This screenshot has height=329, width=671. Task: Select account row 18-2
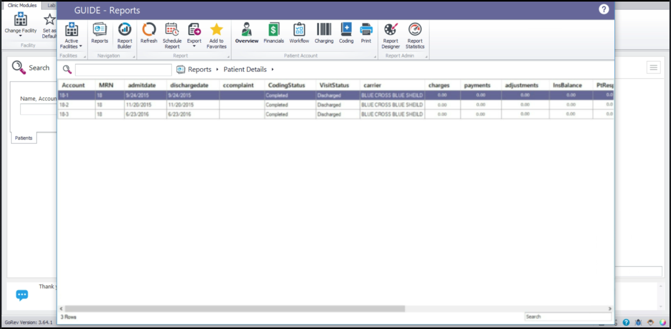(335, 105)
